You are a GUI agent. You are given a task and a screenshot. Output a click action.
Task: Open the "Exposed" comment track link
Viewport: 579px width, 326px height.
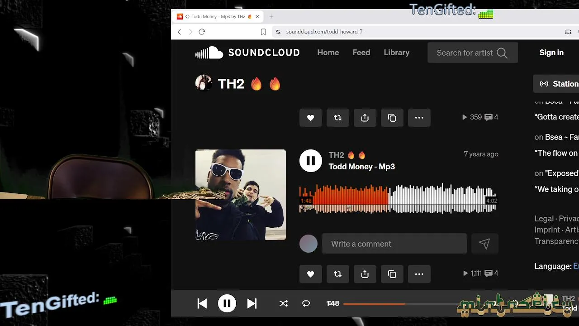562,173
